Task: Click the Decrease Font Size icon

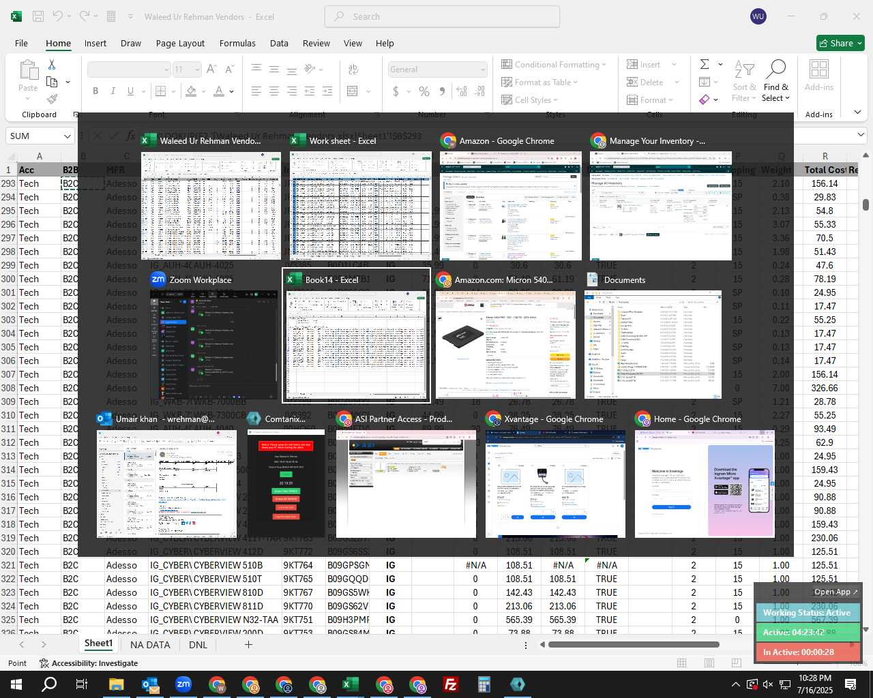Action: pyautogui.click(x=229, y=69)
